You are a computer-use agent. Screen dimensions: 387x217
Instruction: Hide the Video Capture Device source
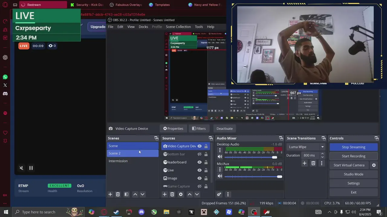point(200,146)
